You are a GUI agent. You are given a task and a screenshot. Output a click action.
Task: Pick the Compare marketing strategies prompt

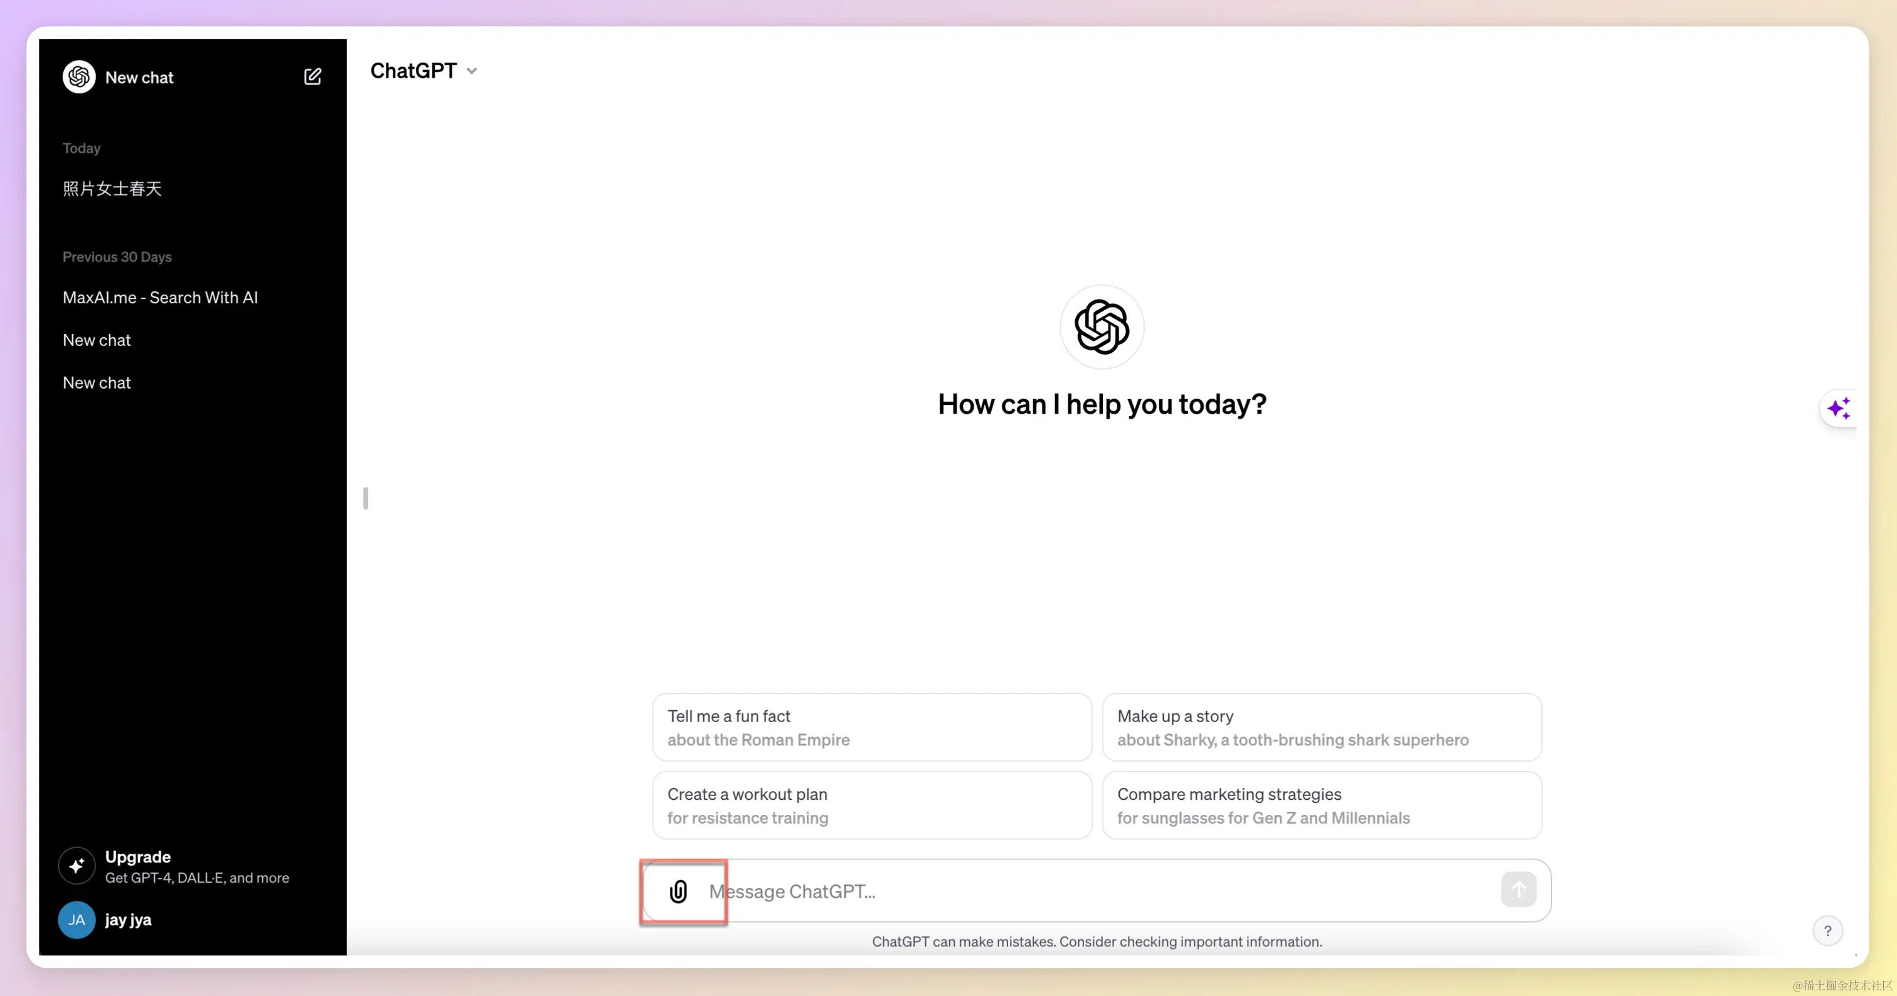(1321, 805)
